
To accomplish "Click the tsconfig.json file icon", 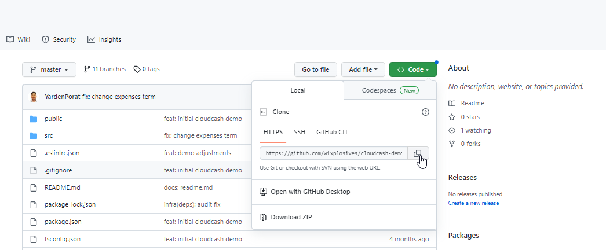I will pos(33,239).
